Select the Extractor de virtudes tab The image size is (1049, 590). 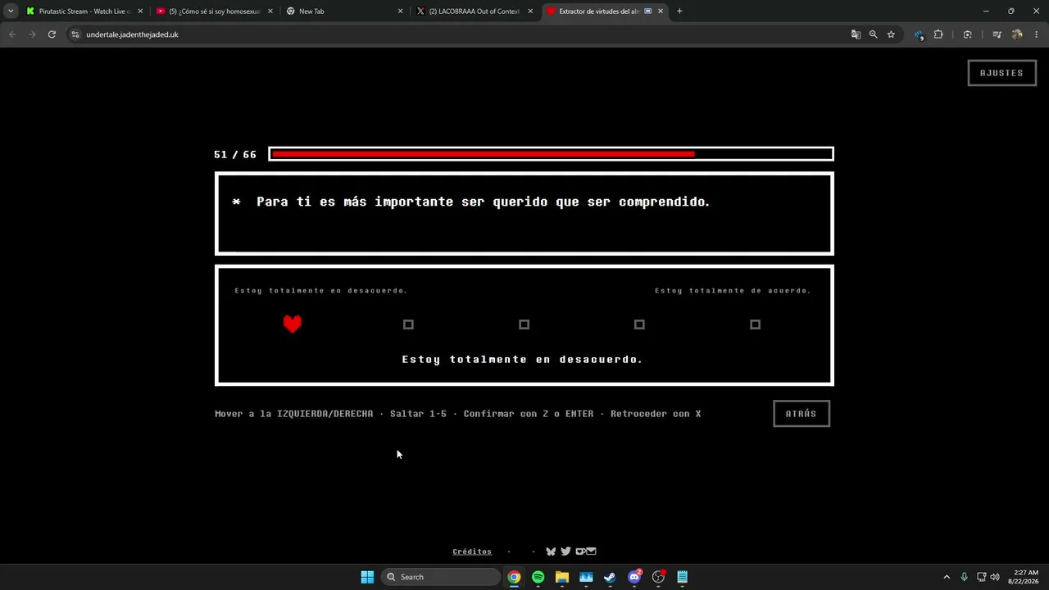(604, 11)
